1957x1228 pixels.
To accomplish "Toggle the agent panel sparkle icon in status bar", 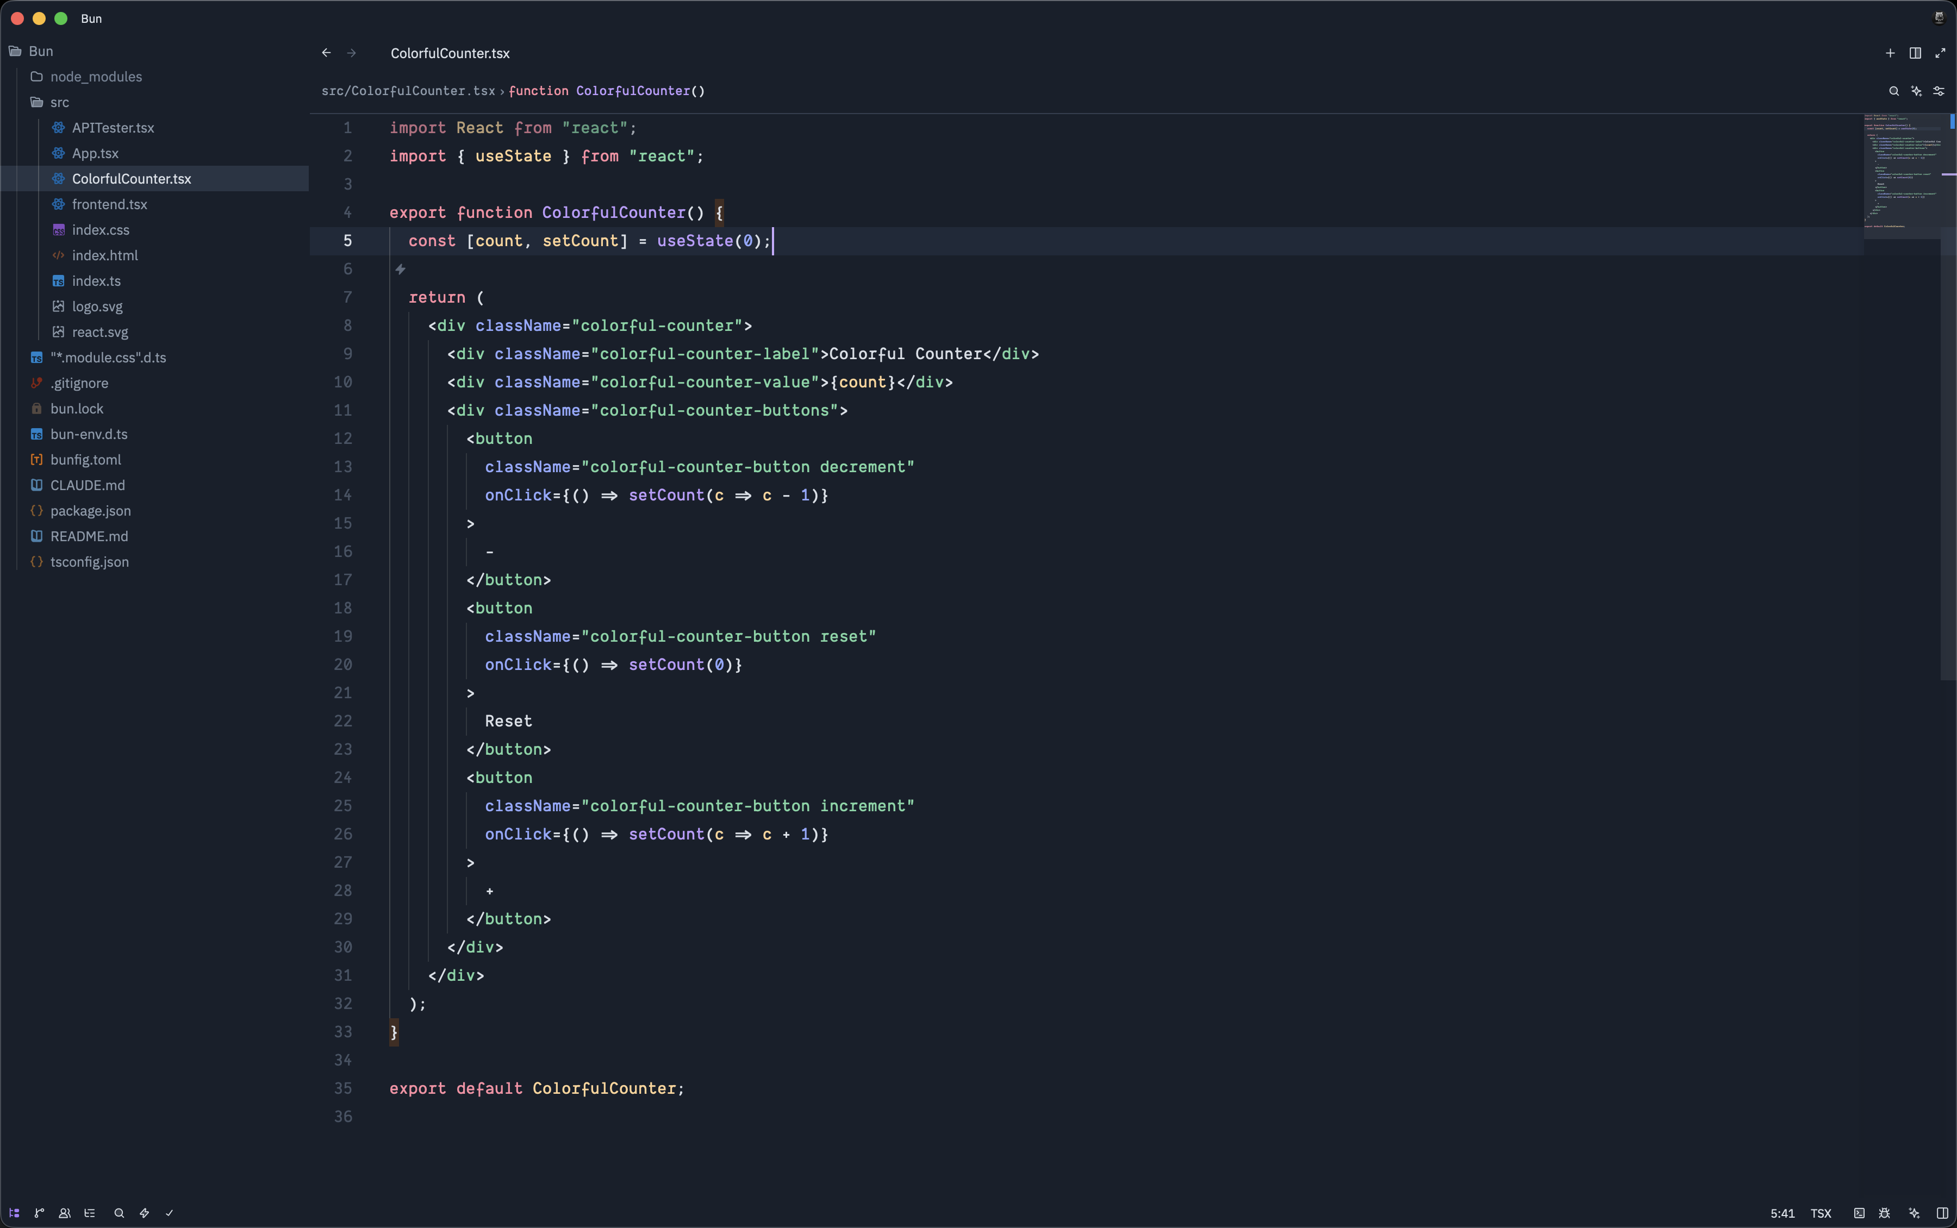I will click(1914, 1213).
